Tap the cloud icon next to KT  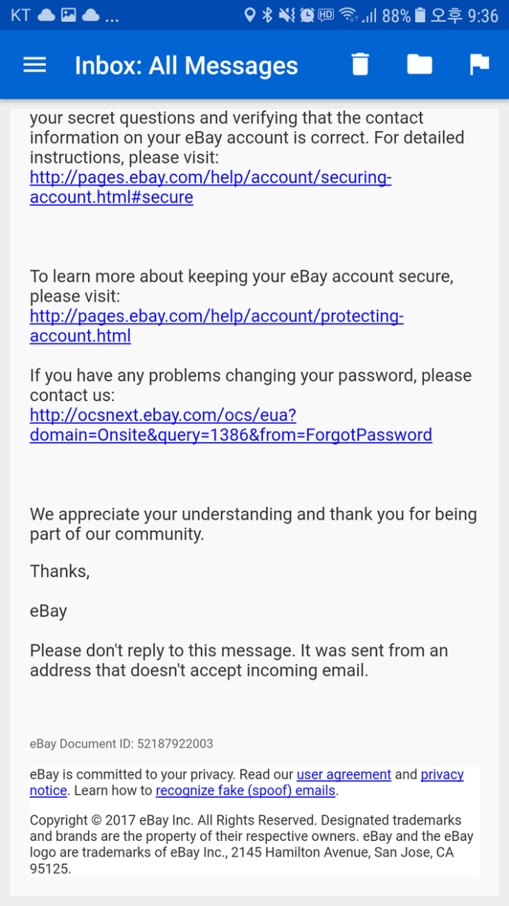pos(47,15)
